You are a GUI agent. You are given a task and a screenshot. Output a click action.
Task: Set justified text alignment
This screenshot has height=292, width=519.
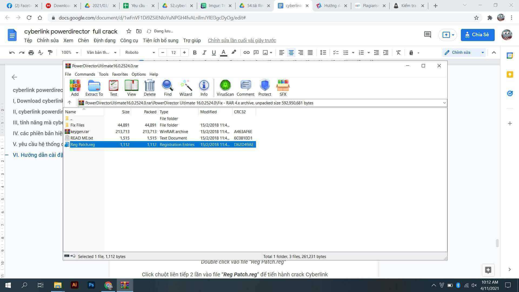[310, 52]
